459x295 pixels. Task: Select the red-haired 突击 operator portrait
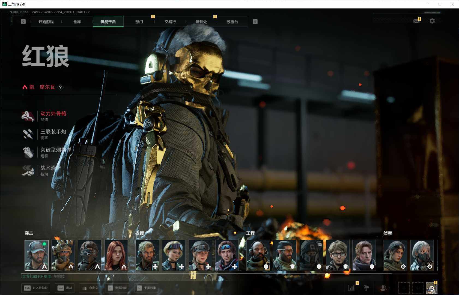click(116, 255)
